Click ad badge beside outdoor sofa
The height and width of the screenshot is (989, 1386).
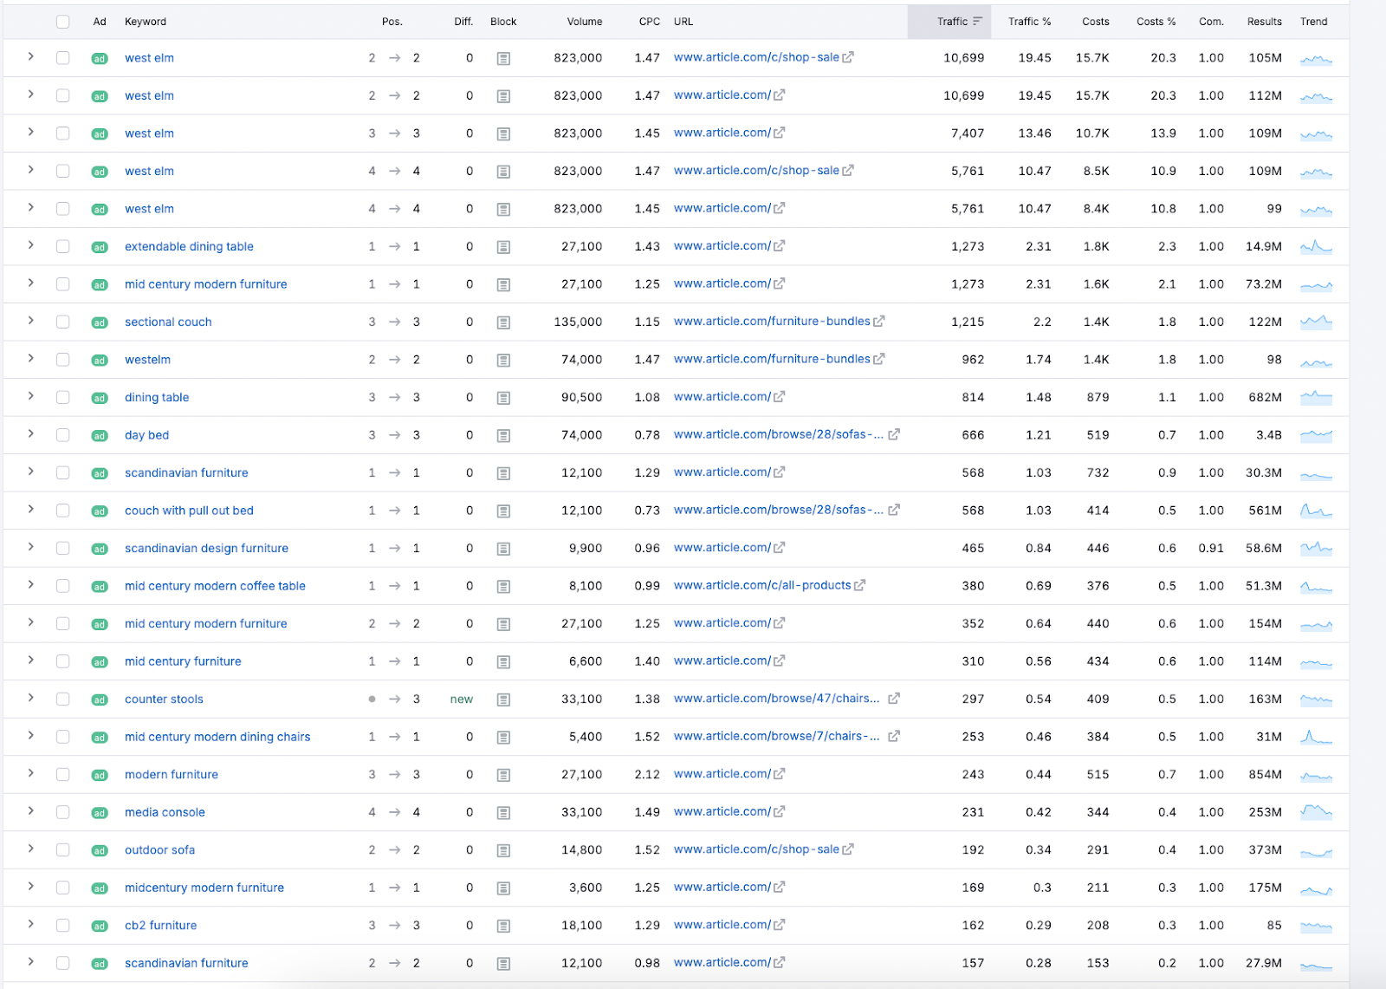click(100, 850)
